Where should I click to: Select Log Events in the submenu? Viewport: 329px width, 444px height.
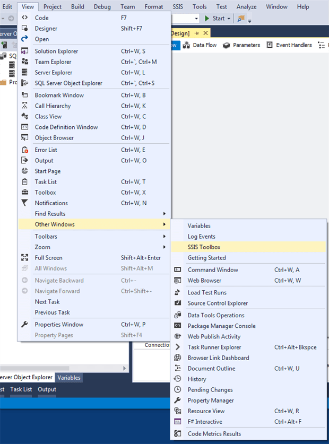pyautogui.click(x=248, y=237)
